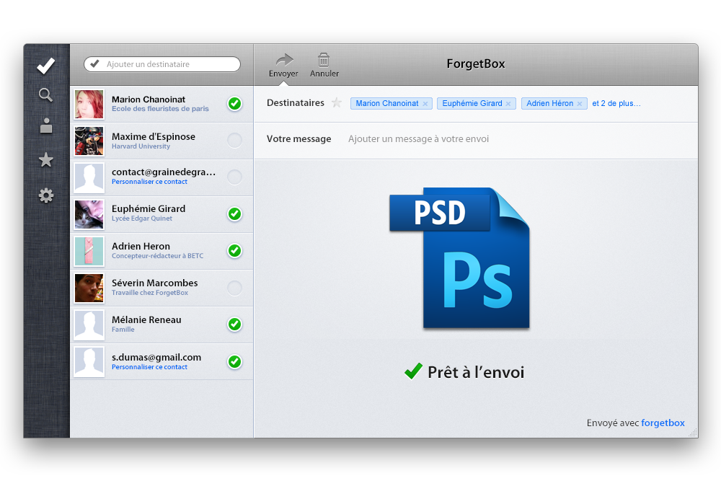Click Euphémie Girard's avatar photo
Viewport: 721px width, 481px height.
[89, 214]
